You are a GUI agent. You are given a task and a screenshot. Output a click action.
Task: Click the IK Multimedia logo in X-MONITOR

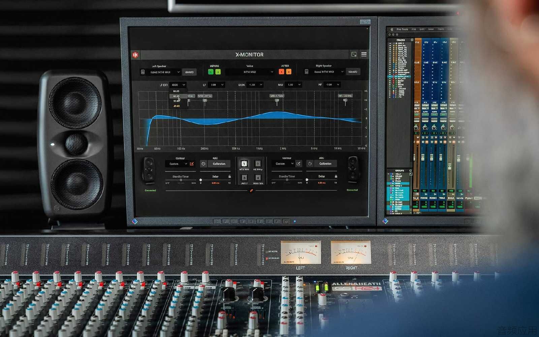pos(135,55)
